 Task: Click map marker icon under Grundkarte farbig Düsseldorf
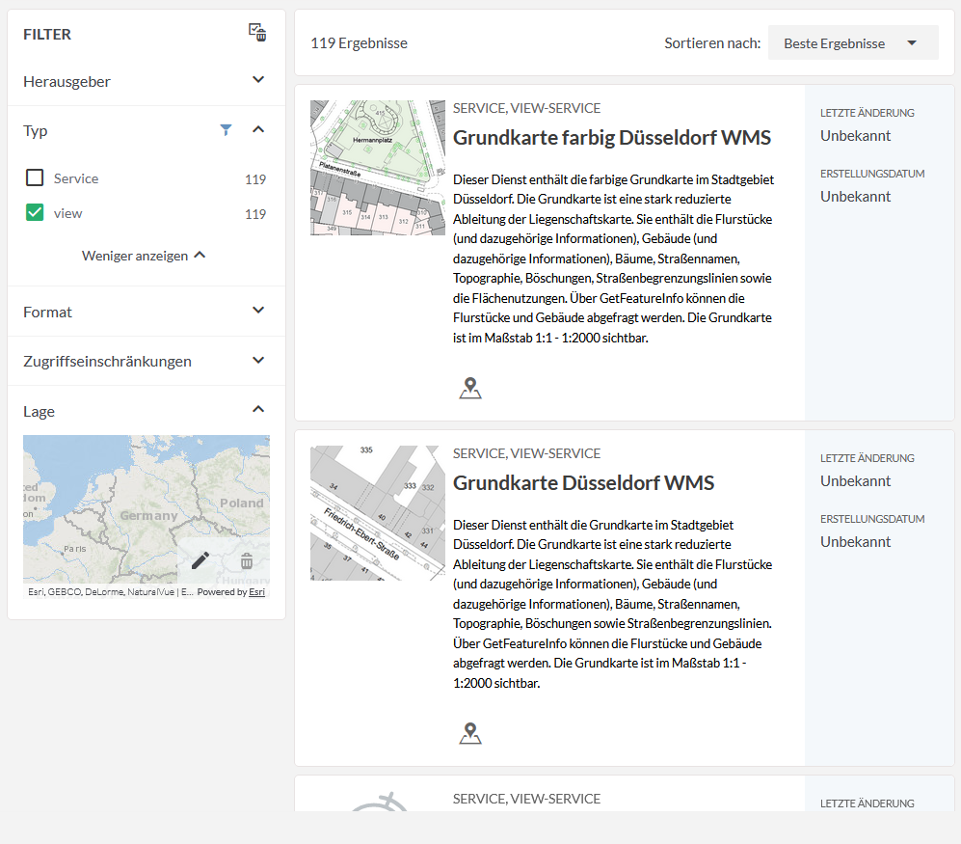(470, 389)
